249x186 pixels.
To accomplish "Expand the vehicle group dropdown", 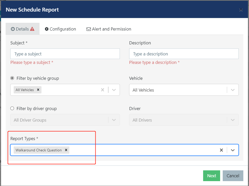I will (114, 90).
